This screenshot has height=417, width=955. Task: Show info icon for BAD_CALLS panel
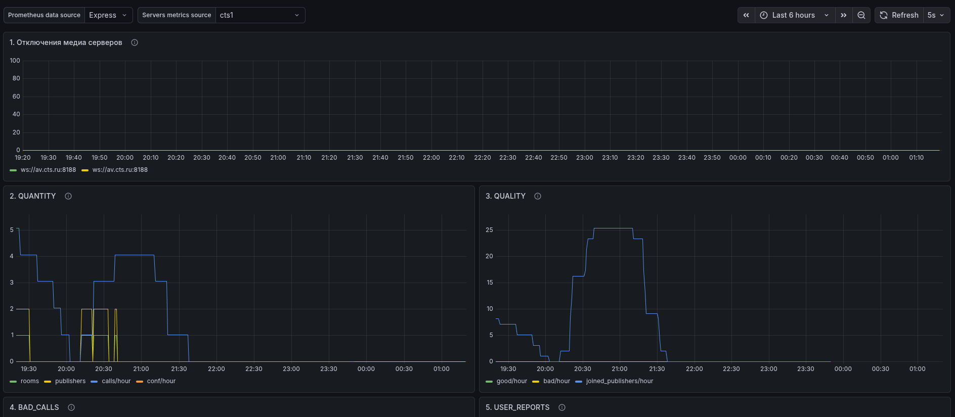pos(71,407)
